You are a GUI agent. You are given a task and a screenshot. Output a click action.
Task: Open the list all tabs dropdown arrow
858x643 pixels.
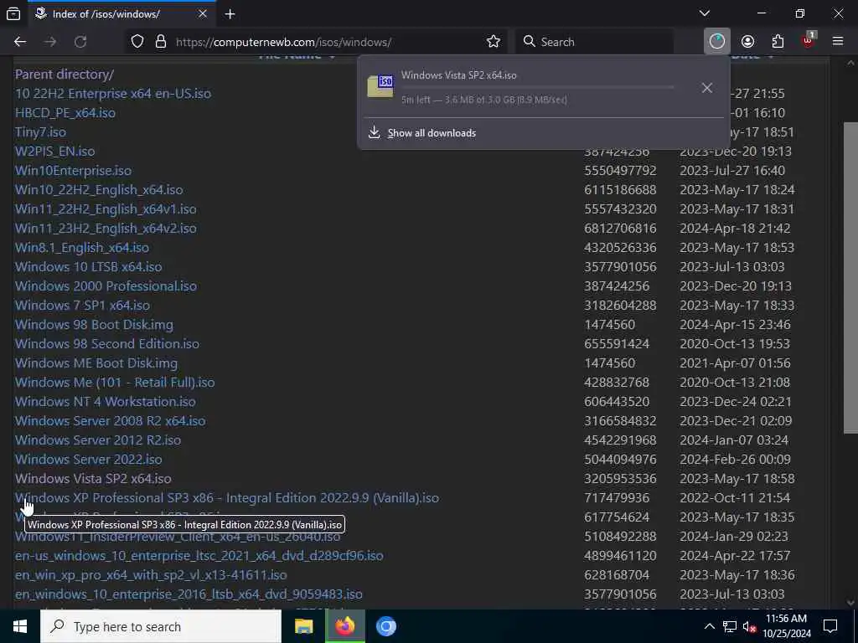[705, 13]
